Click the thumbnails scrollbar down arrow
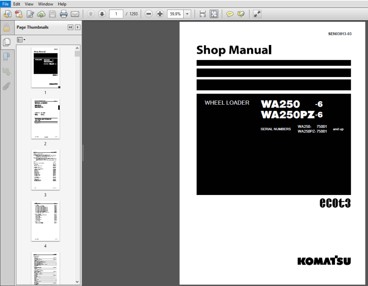The image size is (368, 286). click(x=77, y=282)
